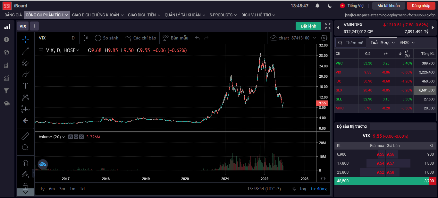Screen dimensions: 438x198
Task: Click the Đặt lệnh order button
Action: pos(308,26)
